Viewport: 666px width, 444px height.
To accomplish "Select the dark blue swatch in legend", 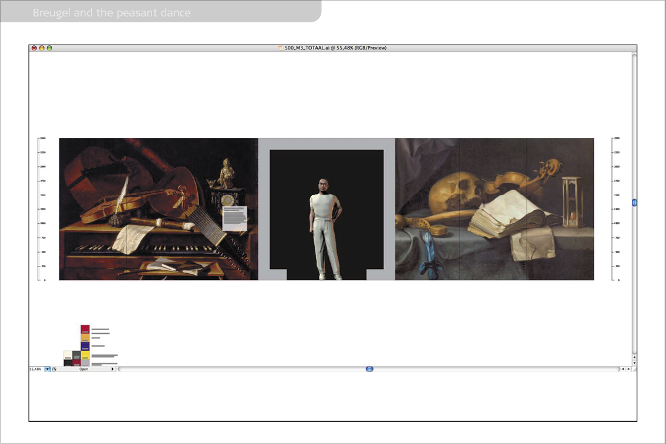I will [85, 347].
